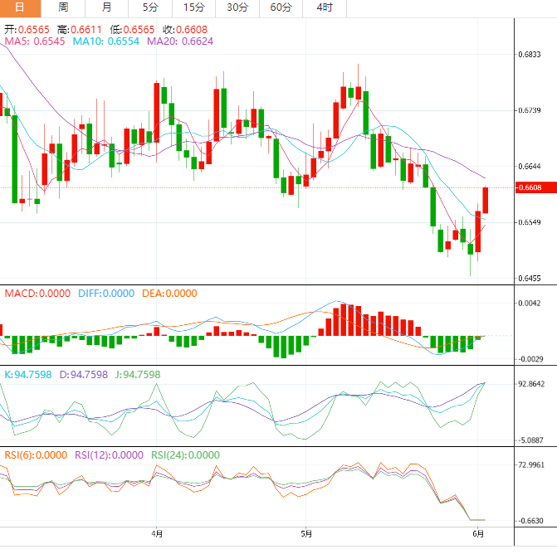Screen dimensions: 557x554
Task: Click the K:94.7598 value label
Action: [28, 375]
